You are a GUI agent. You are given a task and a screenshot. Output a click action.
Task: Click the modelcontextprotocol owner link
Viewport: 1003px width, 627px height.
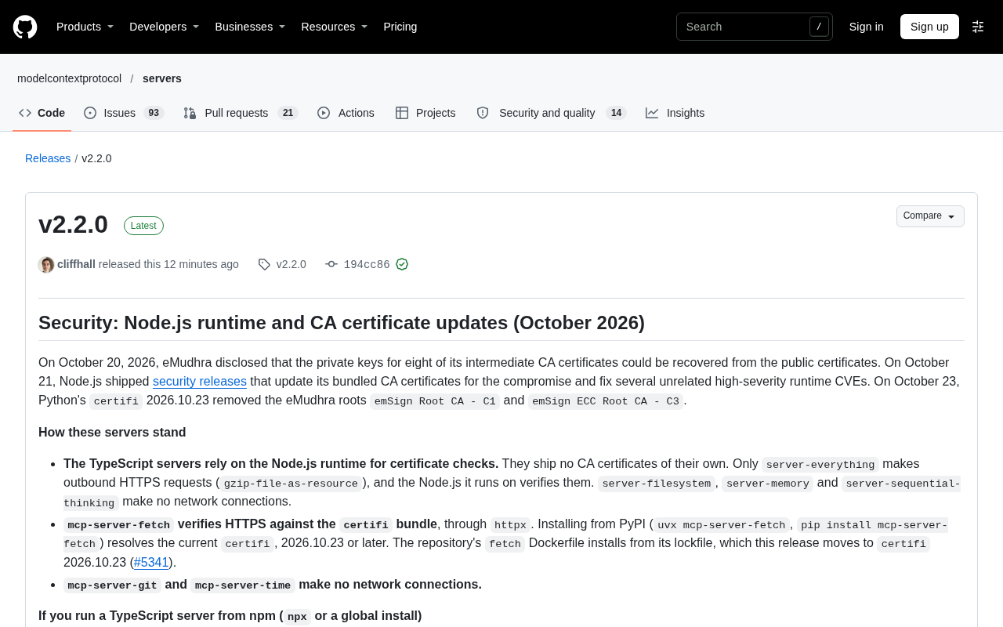coord(69,78)
